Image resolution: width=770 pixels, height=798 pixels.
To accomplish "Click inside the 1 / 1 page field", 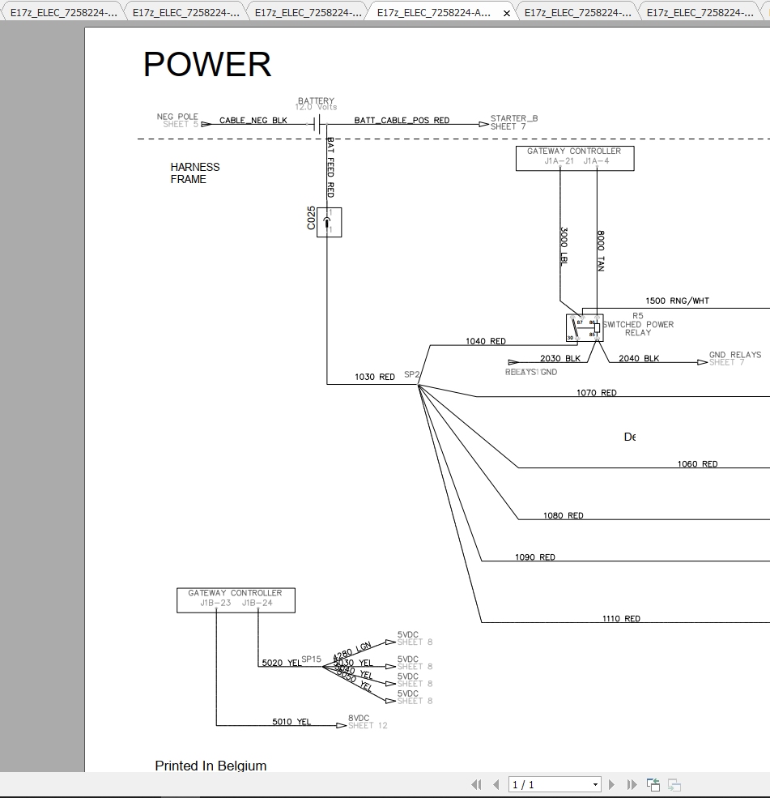I will coord(542,784).
